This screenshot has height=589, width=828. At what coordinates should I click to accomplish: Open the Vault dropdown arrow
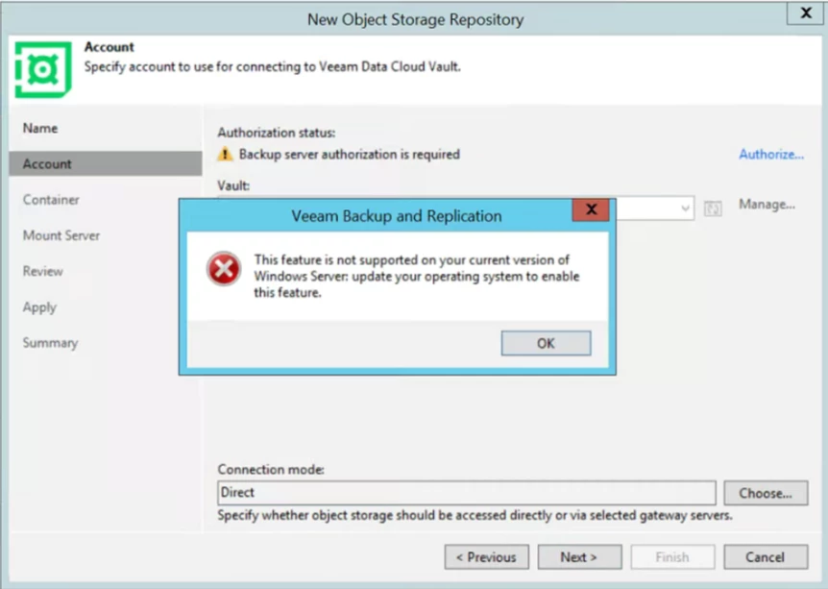coord(685,209)
